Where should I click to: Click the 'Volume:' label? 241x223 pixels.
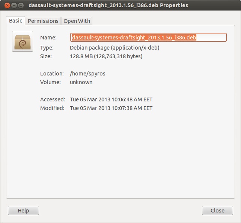pos(50,82)
